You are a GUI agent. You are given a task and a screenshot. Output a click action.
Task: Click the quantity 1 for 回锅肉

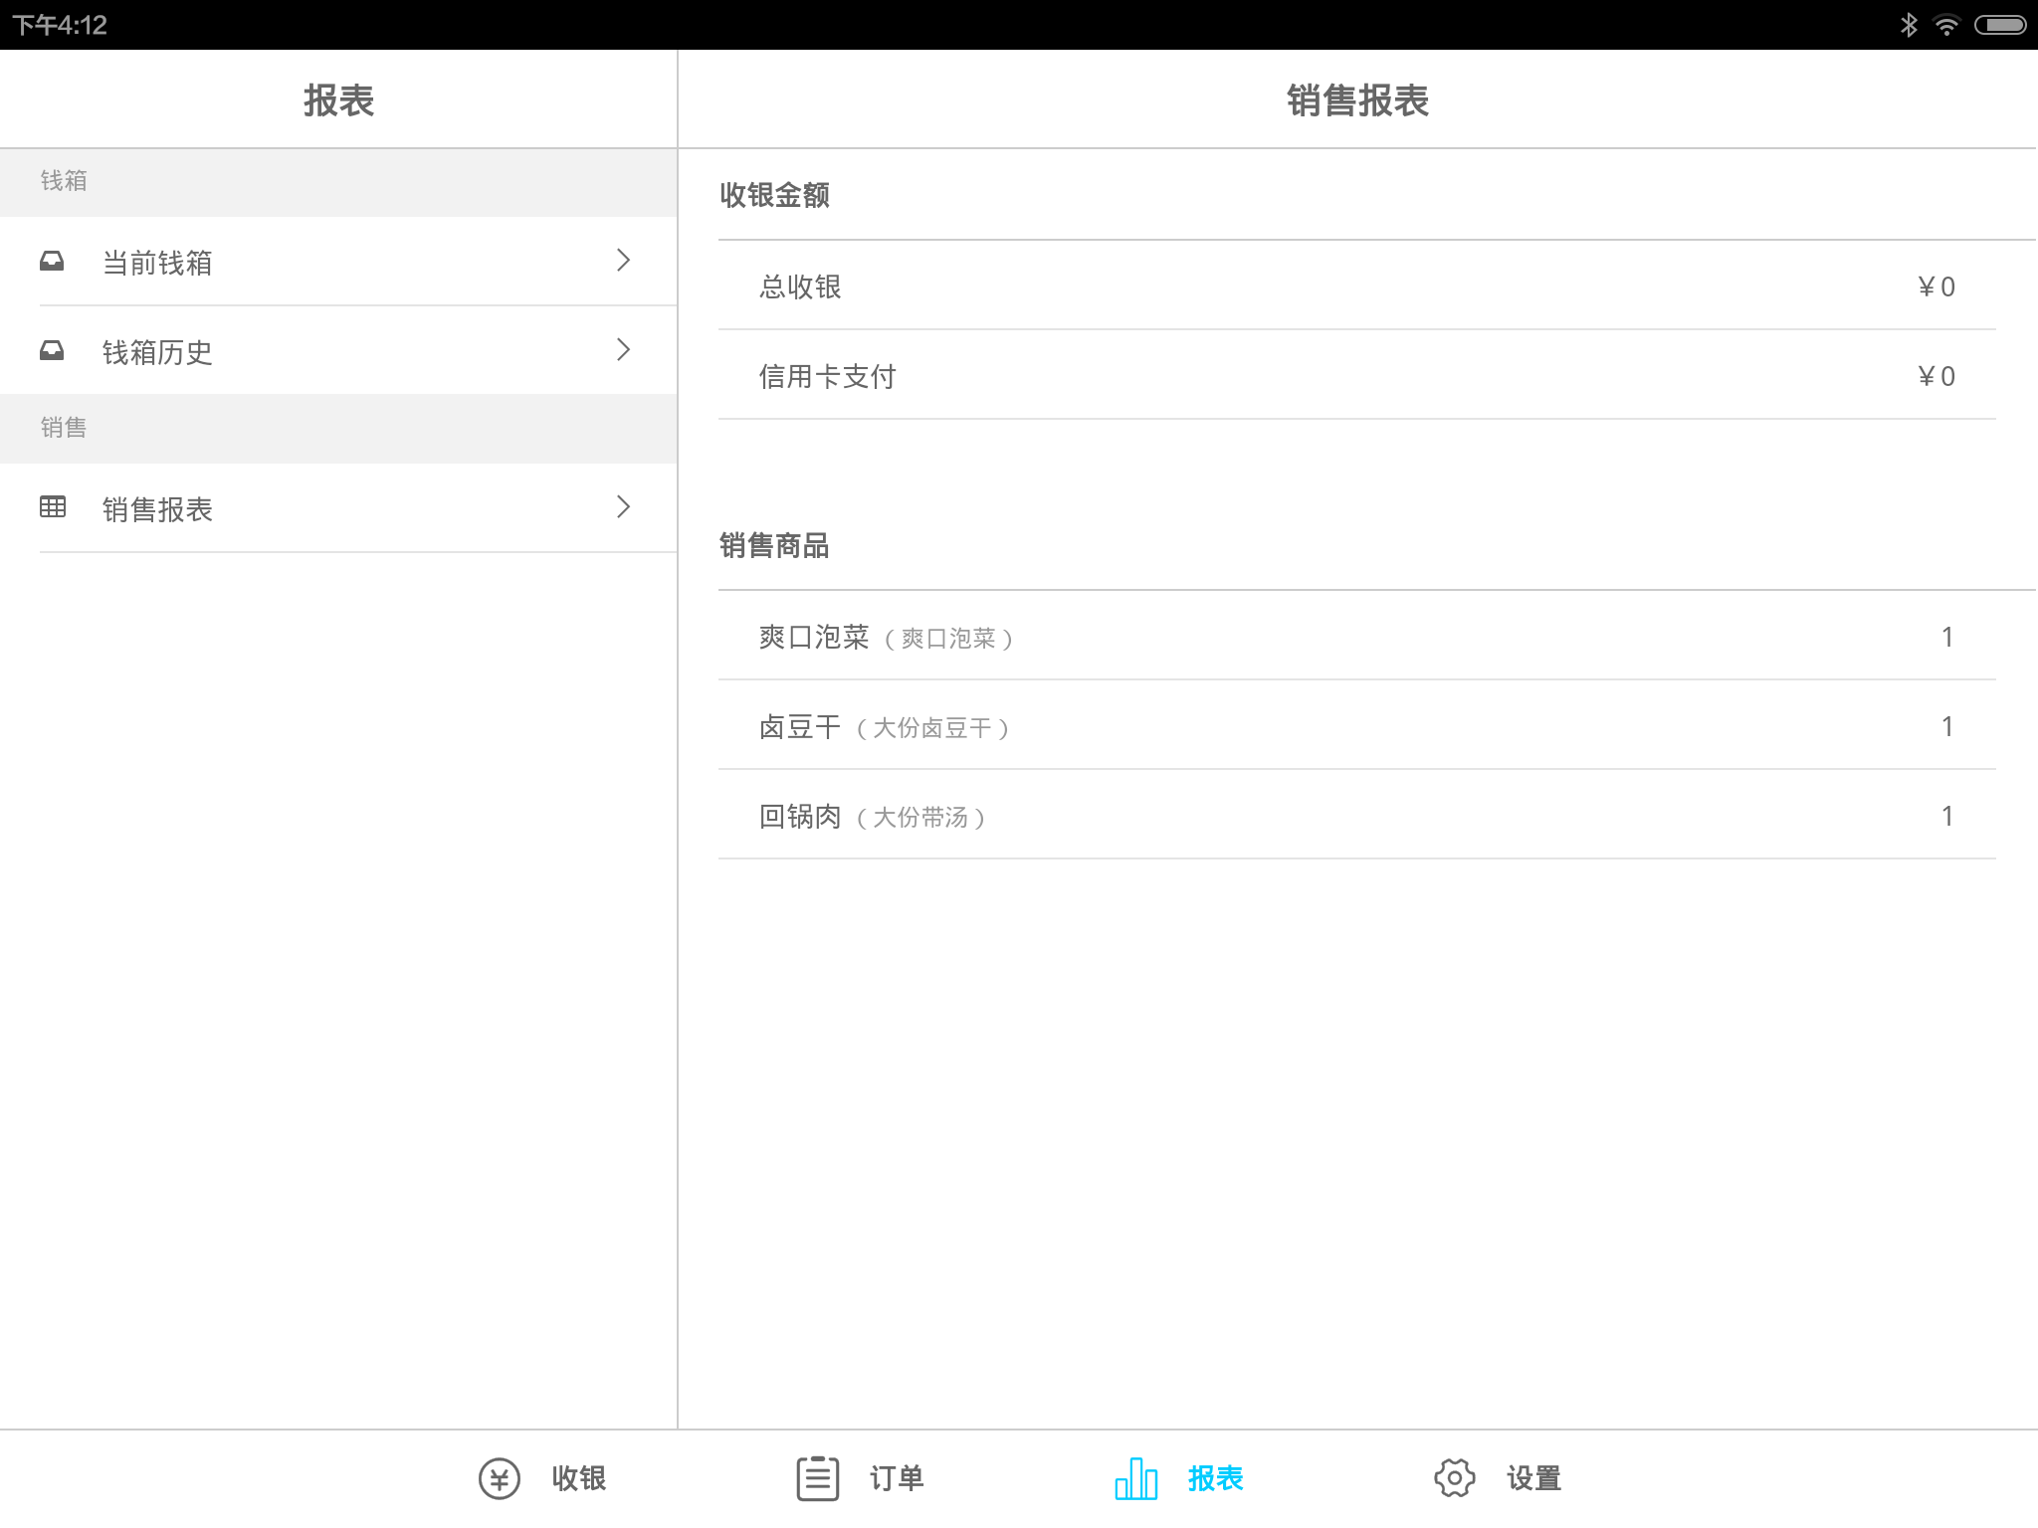pos(1947,816)
